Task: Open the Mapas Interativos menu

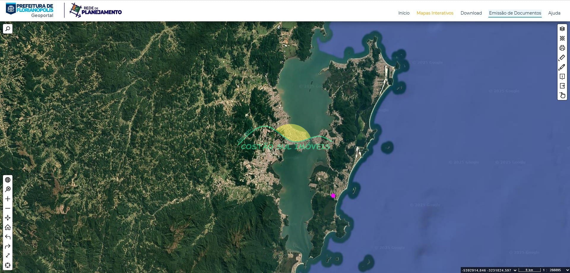Action: tap(435, 13)
